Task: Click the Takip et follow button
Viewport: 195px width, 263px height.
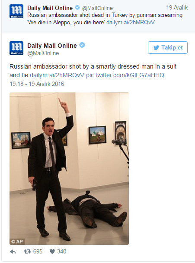Action: coord(168,47)
